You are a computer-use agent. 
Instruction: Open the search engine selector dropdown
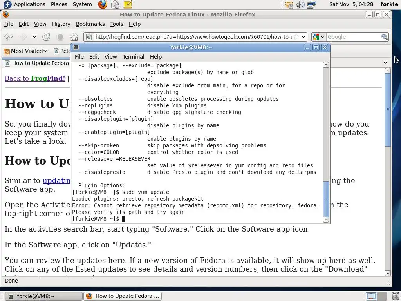point(318,37)
